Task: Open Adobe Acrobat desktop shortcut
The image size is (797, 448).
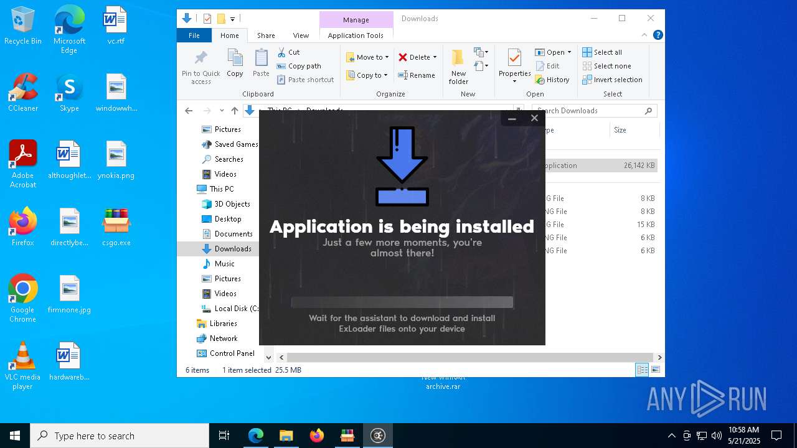Action: tap(23, 164)
